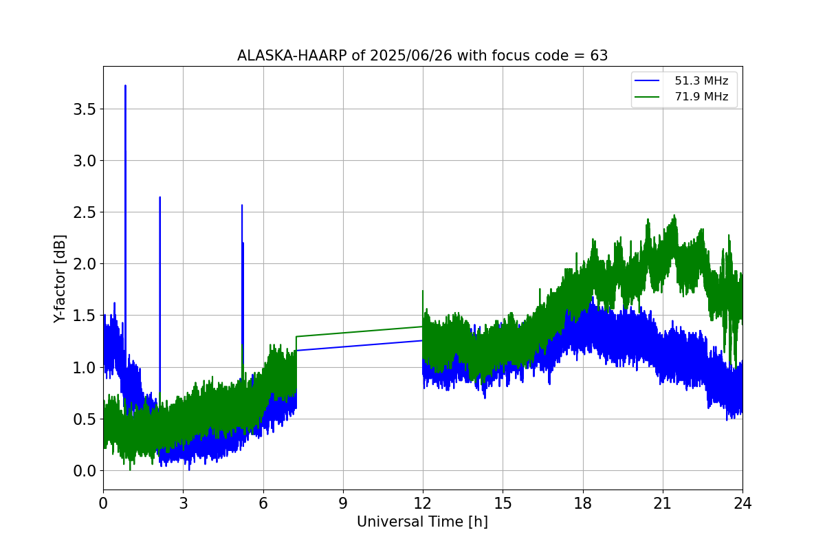825x550 pixels.
Task: Click the x-axis tick label 12
Action: [x=423, y=503]
